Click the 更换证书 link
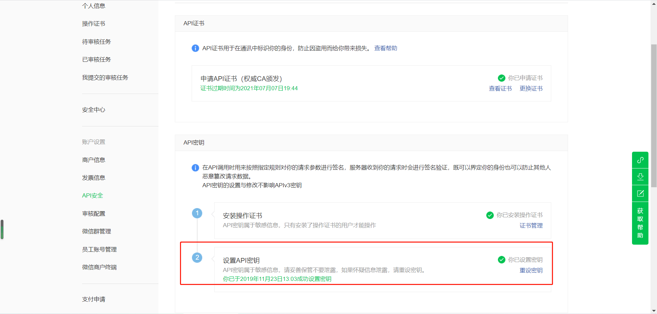 pos(531,88)
